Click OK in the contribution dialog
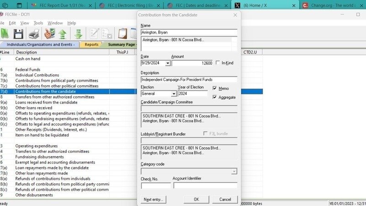This screenshot has width=366, height=206. 196,200
